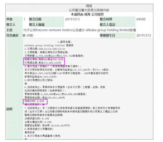The height and width of the screenshot is (142, 163).
Task: Click the 交易日期 108/12/12 line
Action: [45, 49]
